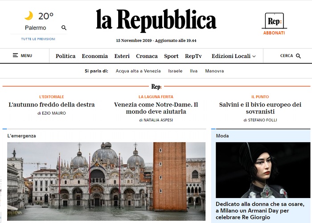Screen dimensions: 312x223
Task: Click the CERCA magnifier icon
Action: 298,56
